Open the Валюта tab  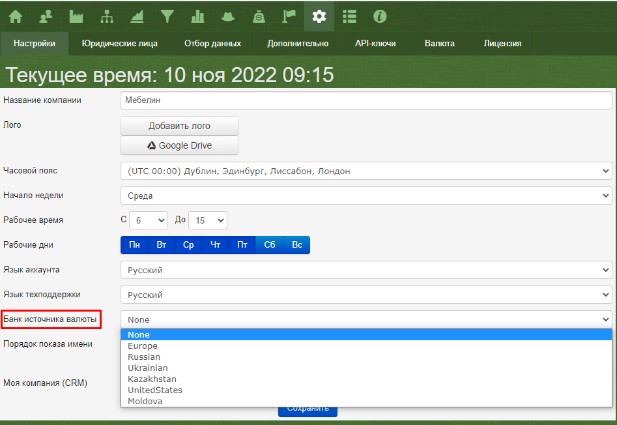pos(440,44)
